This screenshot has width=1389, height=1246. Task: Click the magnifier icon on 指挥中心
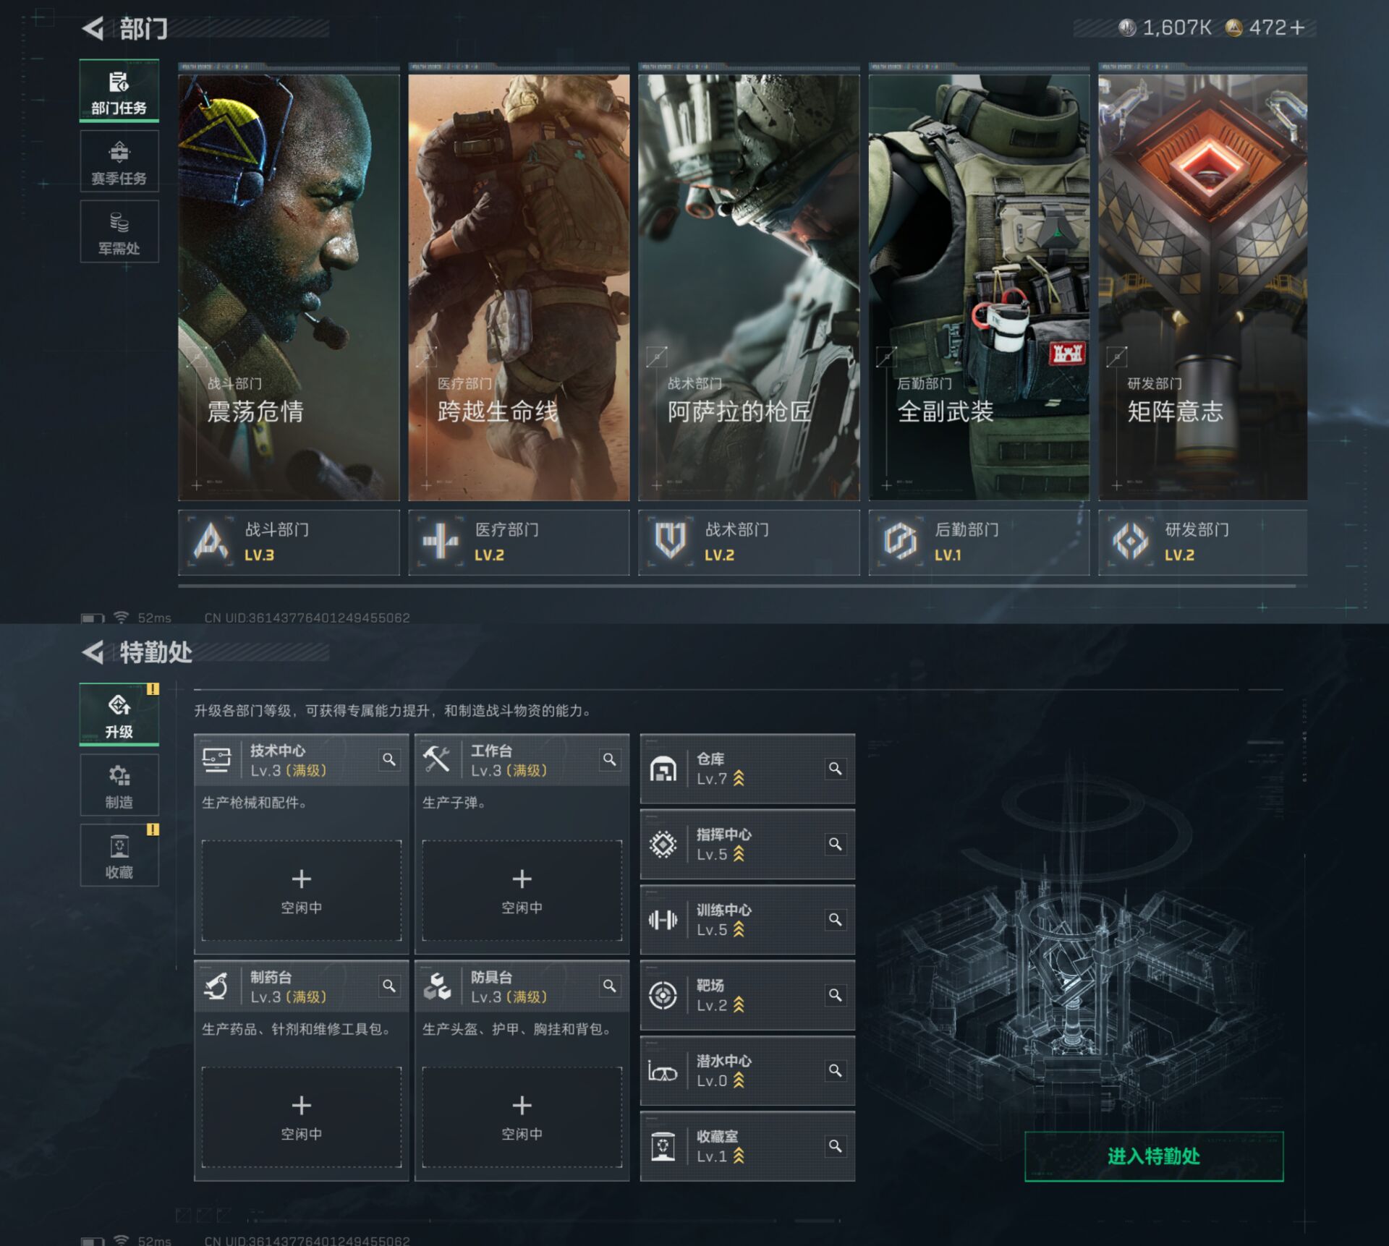(x=835, y=844)
